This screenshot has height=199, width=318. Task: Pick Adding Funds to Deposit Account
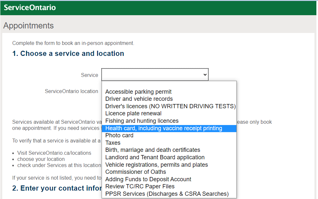[169, 179]
